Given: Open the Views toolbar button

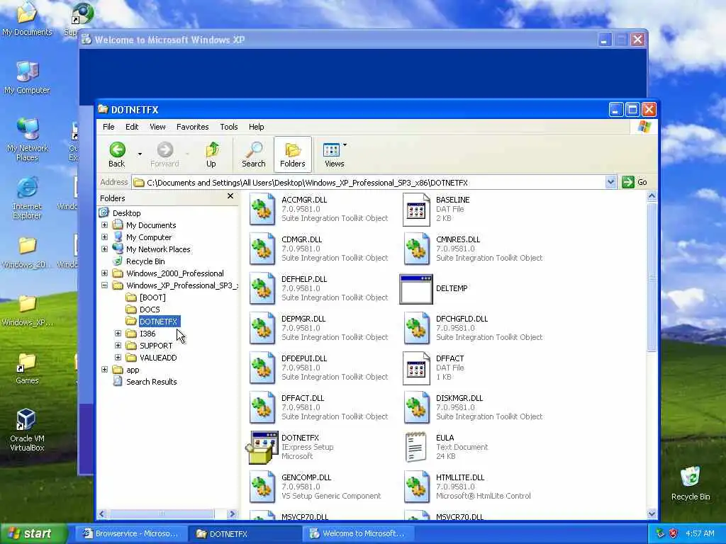Looking at the screenshot, I should click(333, 154).
